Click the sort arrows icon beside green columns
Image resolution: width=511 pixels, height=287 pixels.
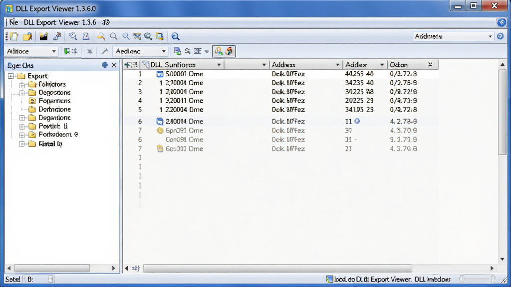(74, 51)
